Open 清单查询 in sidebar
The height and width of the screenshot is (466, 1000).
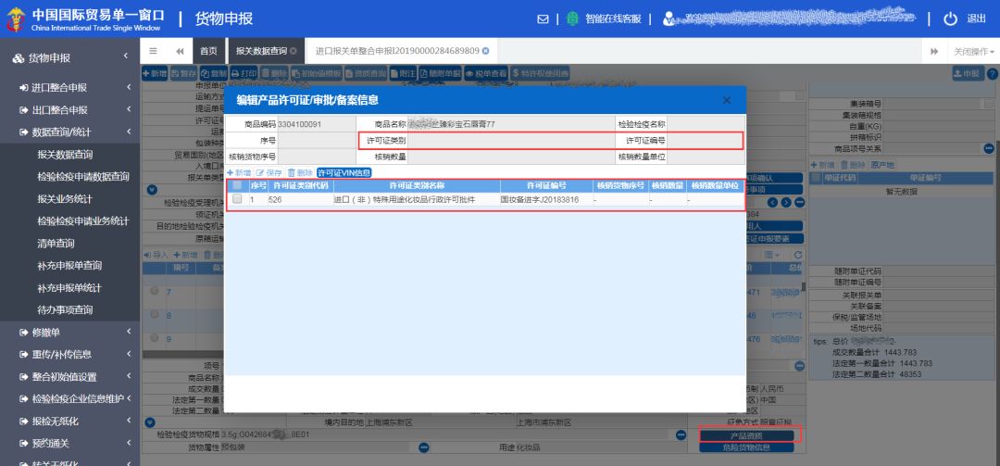[56, 244]
